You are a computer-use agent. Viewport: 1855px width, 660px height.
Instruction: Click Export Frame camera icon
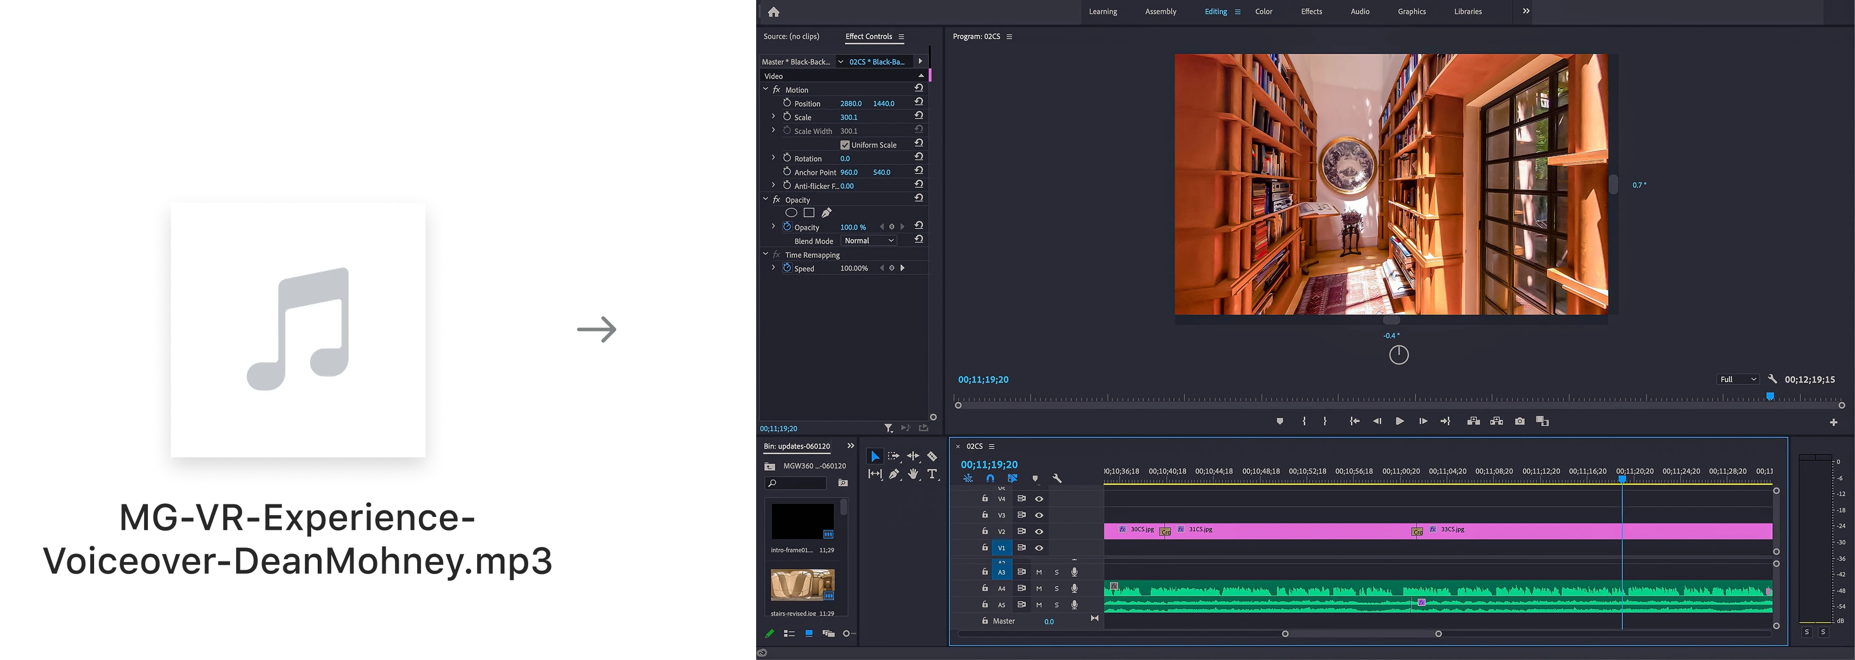pyautogui.click(x=1519, y=421)
